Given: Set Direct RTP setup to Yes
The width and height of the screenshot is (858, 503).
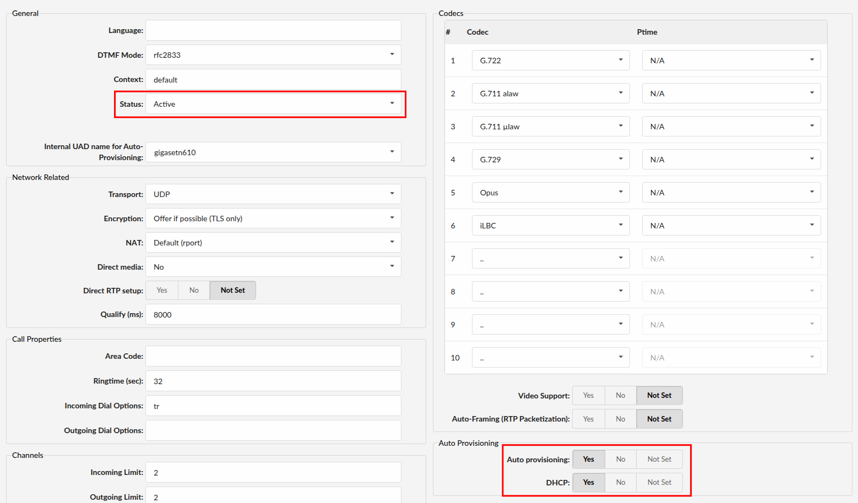Looking at the screenshot, I should (162, 291).
